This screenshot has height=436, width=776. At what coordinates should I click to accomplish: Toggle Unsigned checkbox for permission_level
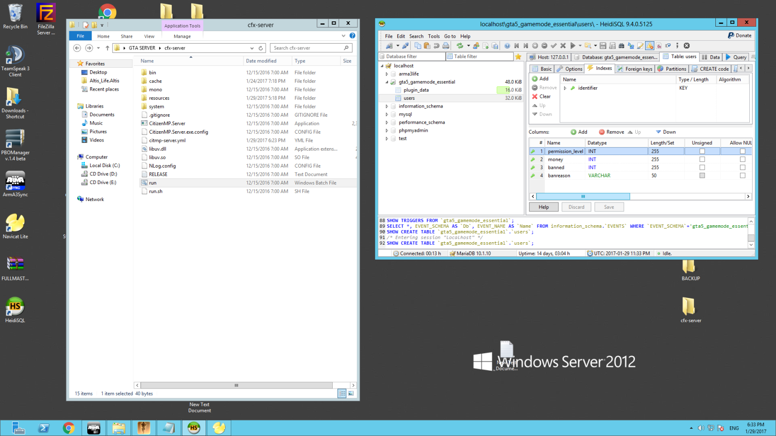point(702,151)
